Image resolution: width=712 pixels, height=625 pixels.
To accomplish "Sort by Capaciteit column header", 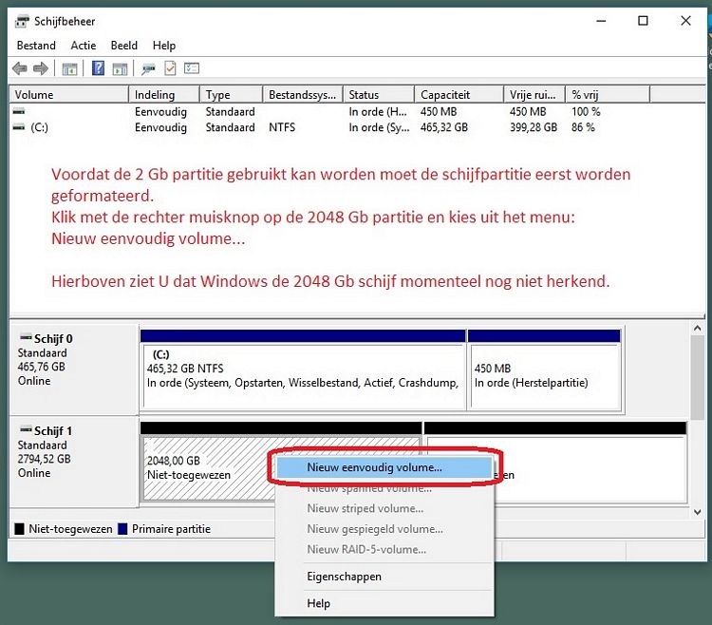I will (x=459, y=95).
